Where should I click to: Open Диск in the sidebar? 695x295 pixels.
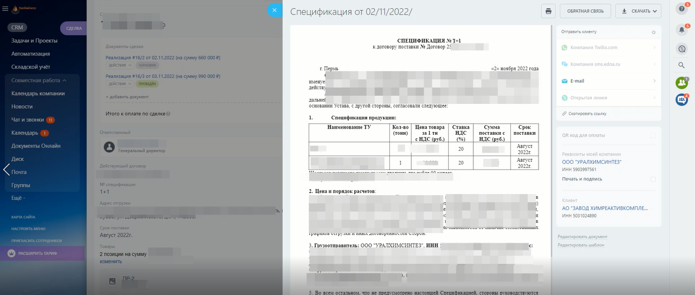coord(17,159)
